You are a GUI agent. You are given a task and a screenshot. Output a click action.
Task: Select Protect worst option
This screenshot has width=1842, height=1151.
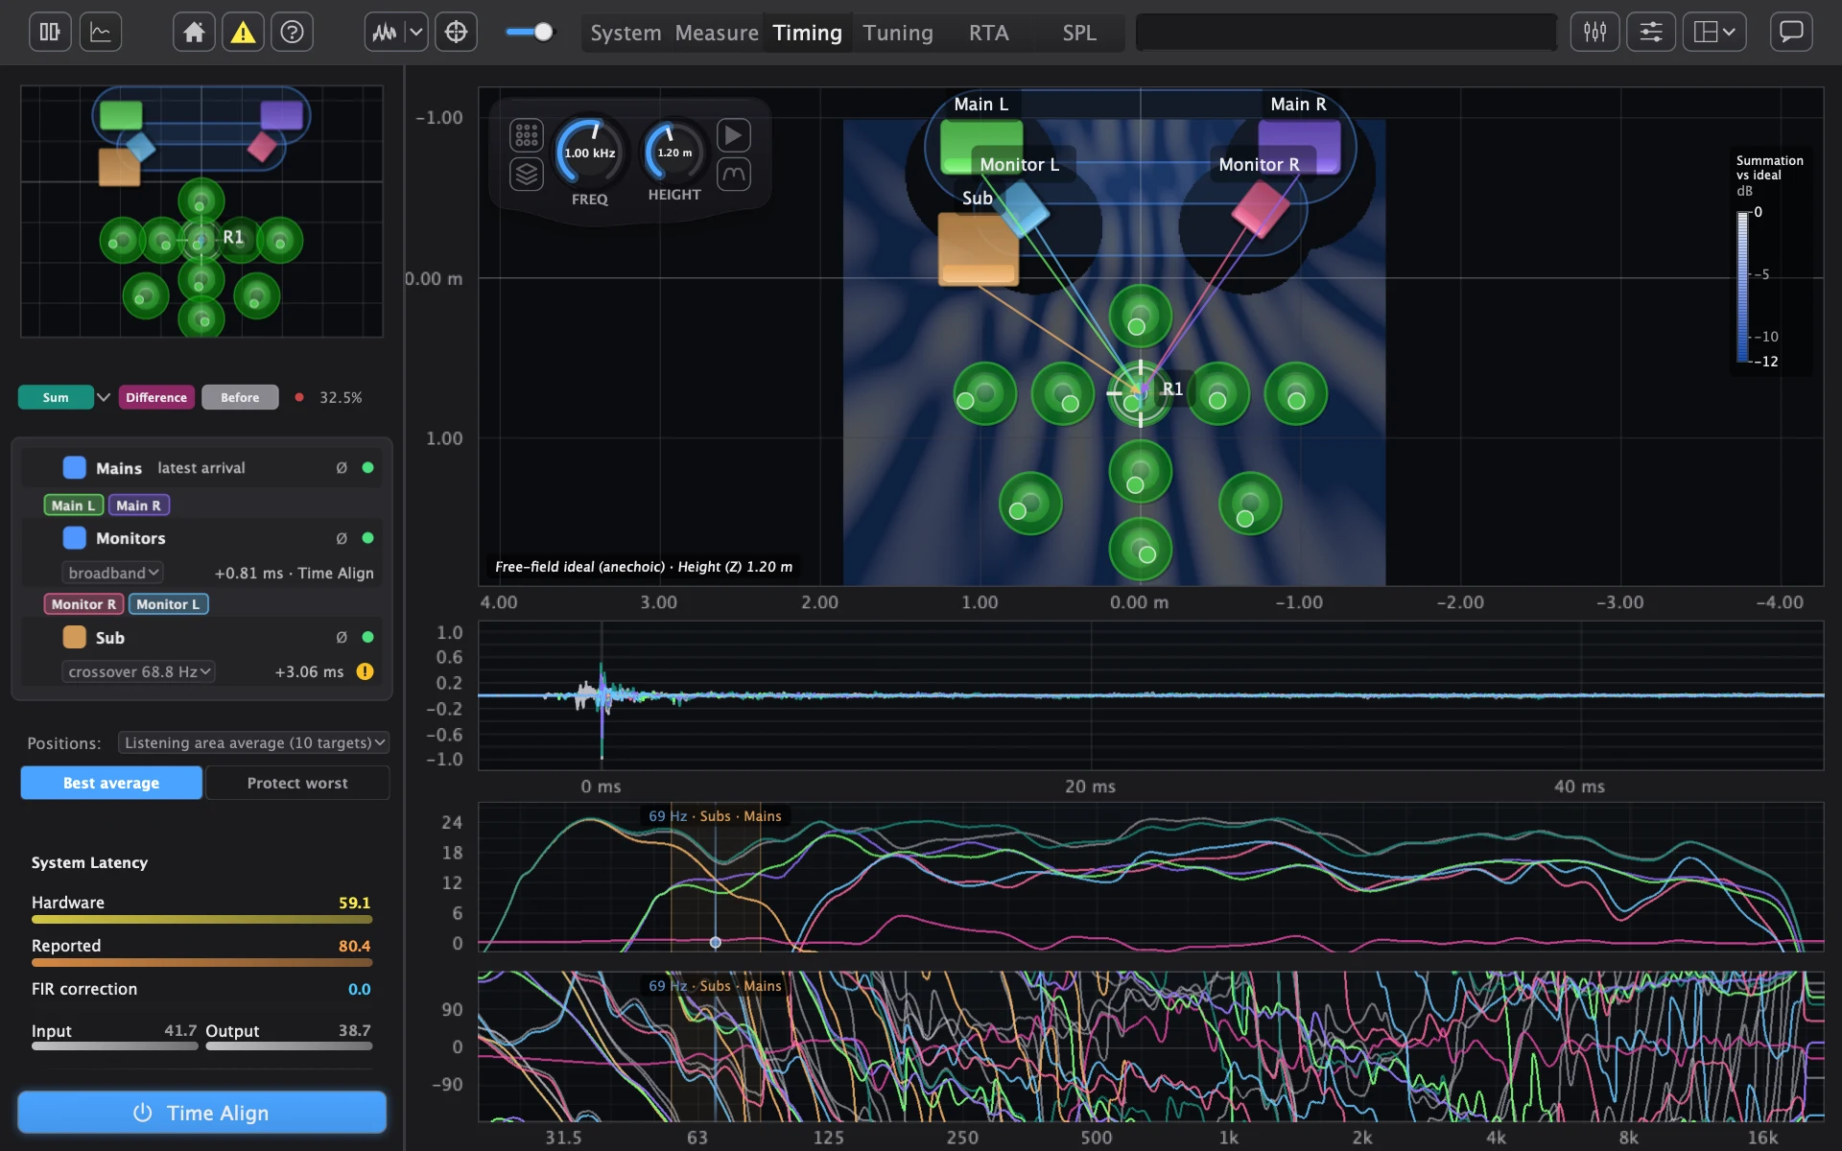point(297,783)
